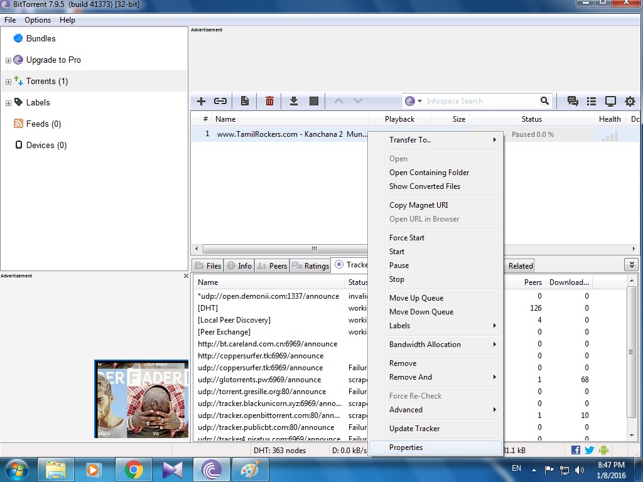Open the Remove And submenu
The height and width of the screenshot is (482, 643).
pyautogui.click(x=436, y=377)
